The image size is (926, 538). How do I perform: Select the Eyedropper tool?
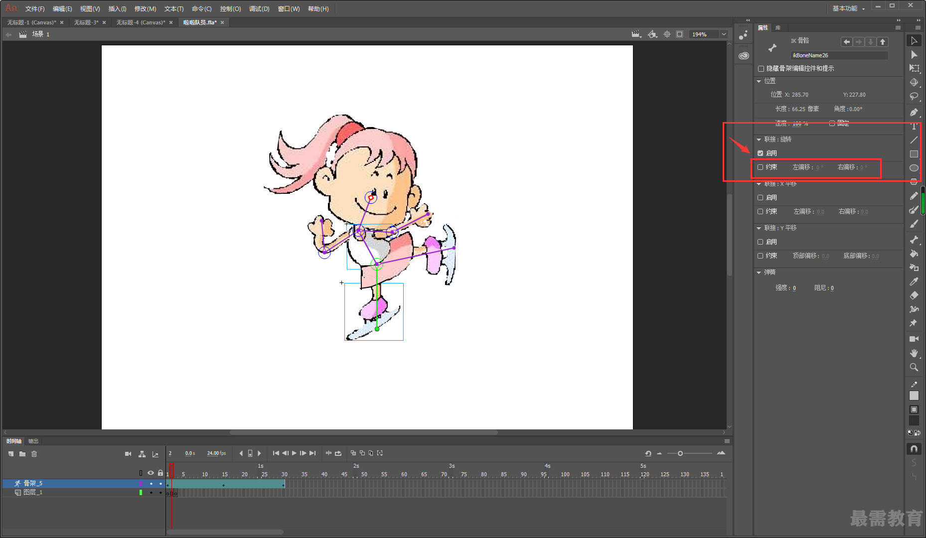[x=914, y=281]
